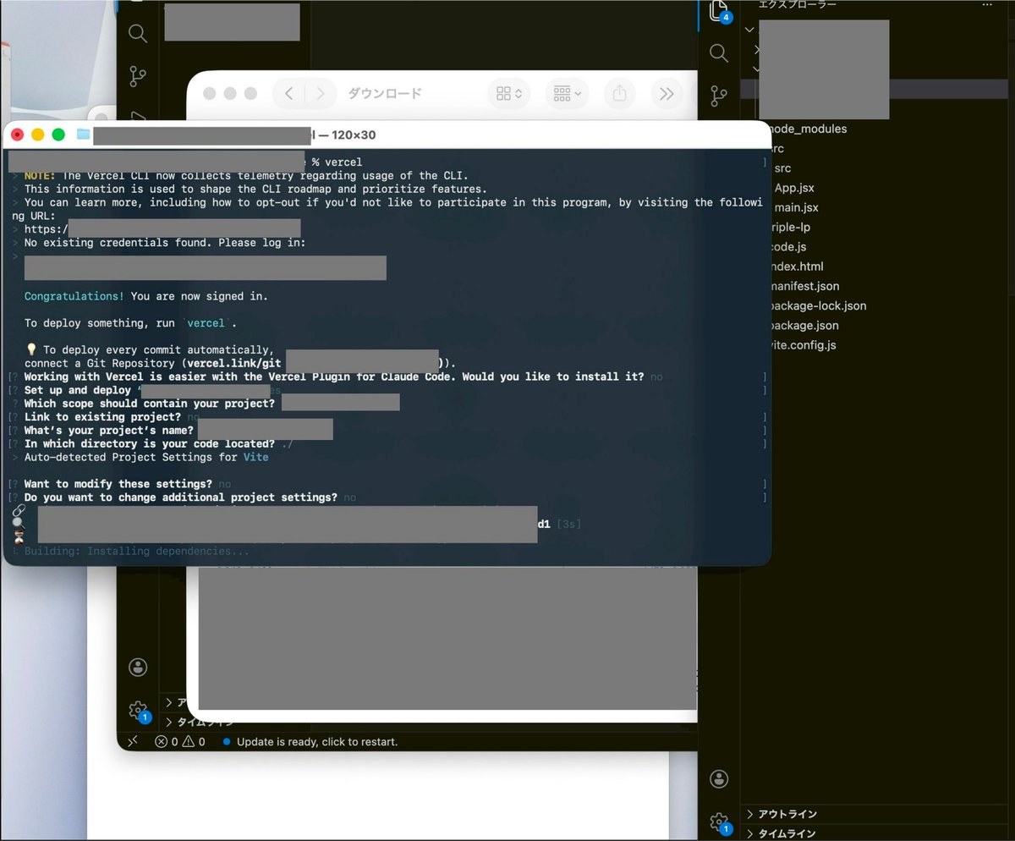Click remote window icon in left status bar
This screenshot has width=1015, height=841.
133,741
